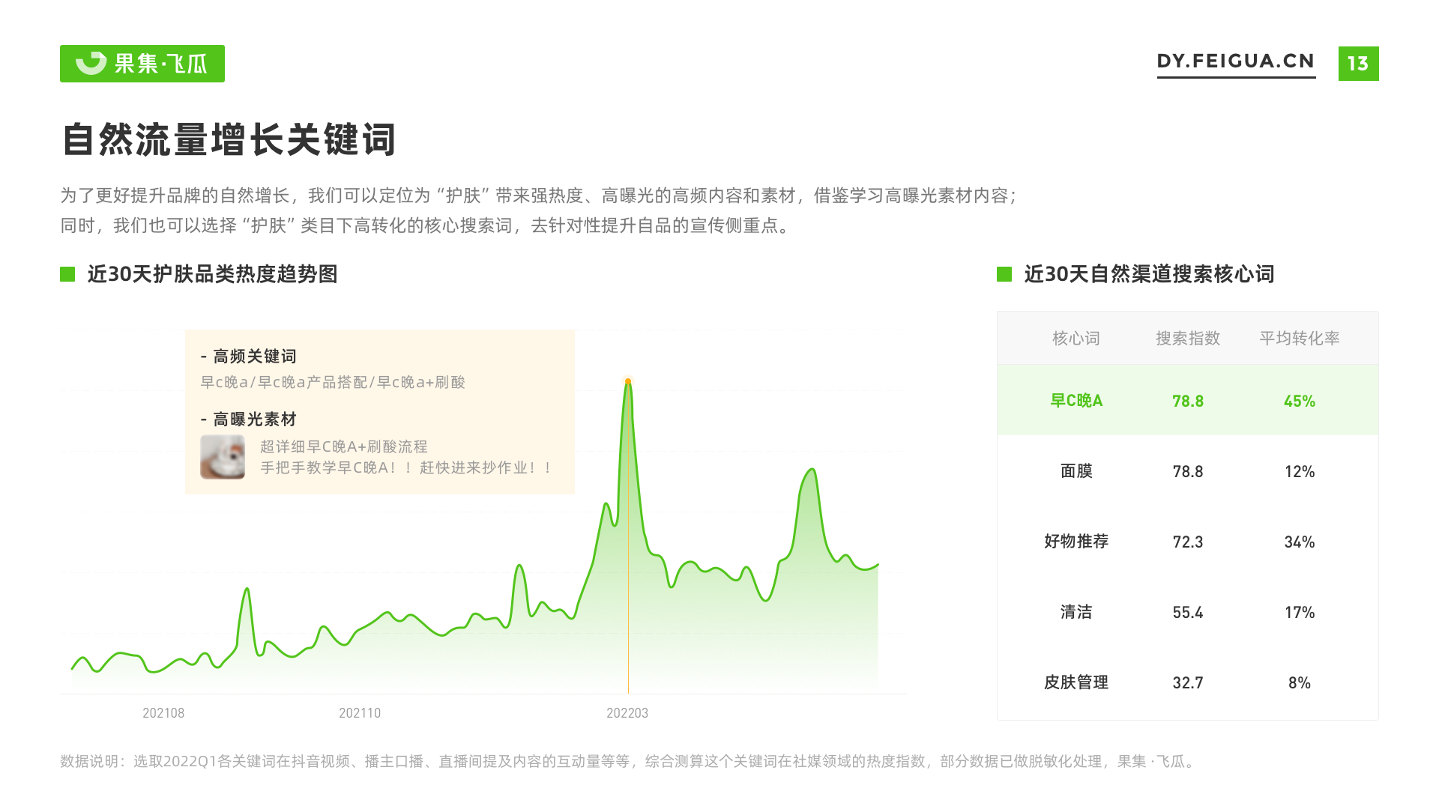Image resolution: width=1439 pixels, height=809 pixels.
Task: Click the page title 自然流量增长关键词
Action: coord(229,140)
